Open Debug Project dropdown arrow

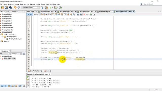pyautogui.click(x=58, y=8)
